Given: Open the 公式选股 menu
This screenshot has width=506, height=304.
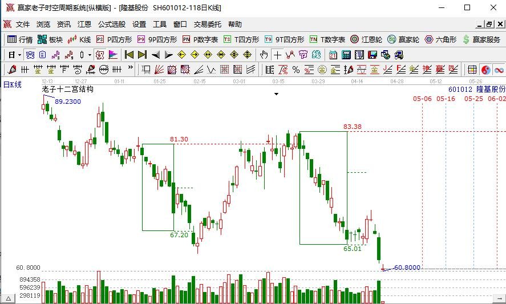Looking at the screenshot, I should pyautogui.click(x=112, y=24).
